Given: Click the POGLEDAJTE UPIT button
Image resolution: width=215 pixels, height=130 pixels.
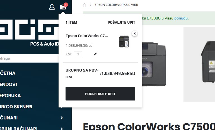Looking at the screenshot, I should (100, 94).
